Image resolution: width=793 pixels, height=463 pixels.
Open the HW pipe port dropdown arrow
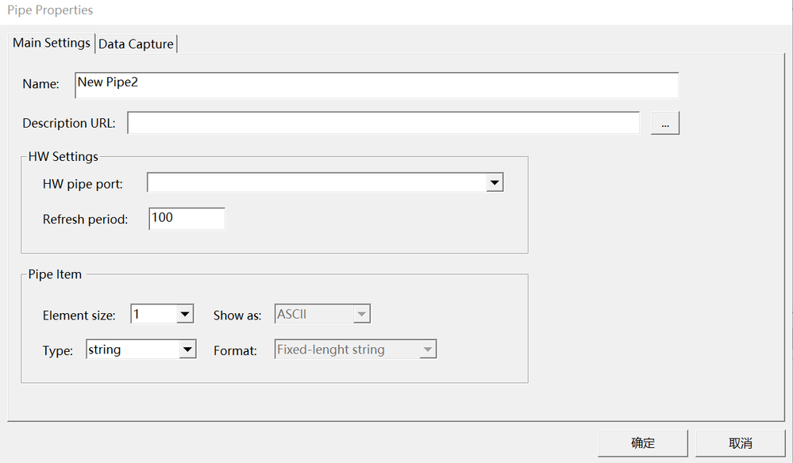495,183
